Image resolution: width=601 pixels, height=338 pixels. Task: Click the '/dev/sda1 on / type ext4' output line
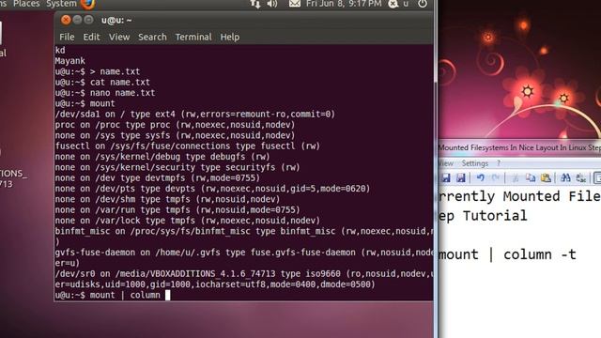pos(195,115)
